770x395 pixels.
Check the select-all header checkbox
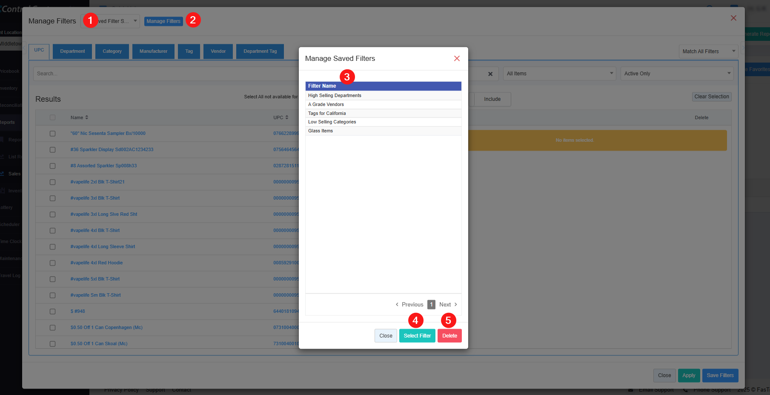point(53,117)
